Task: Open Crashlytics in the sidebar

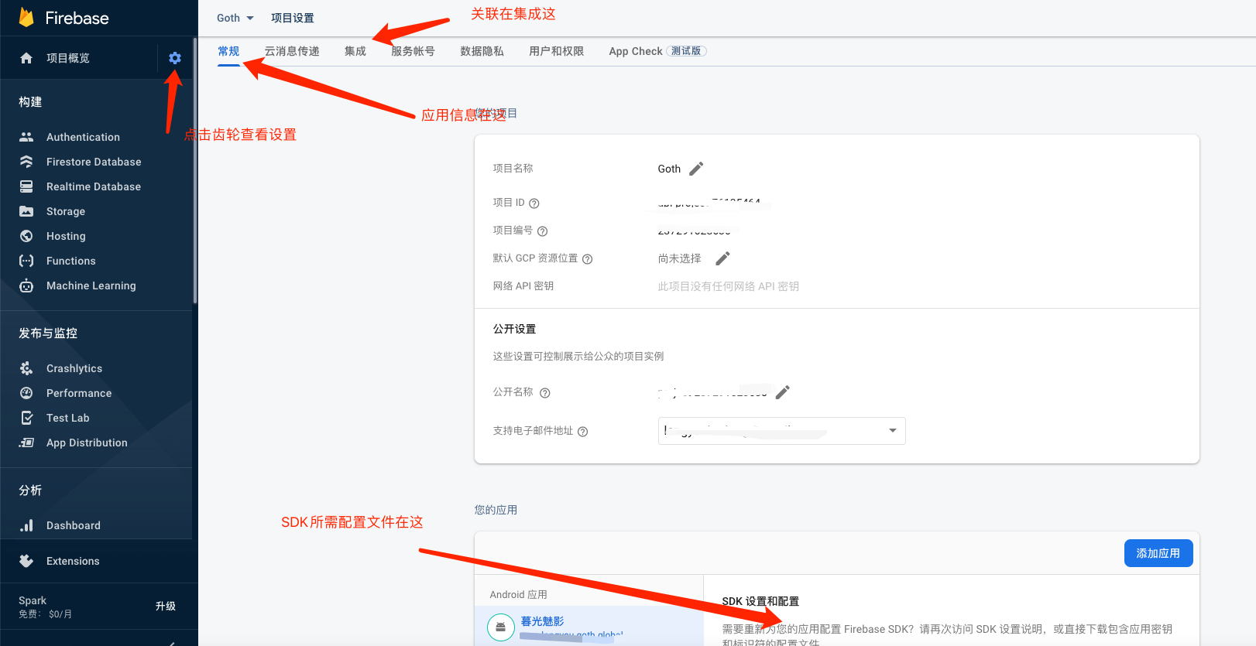Action: tap(74, 368)
